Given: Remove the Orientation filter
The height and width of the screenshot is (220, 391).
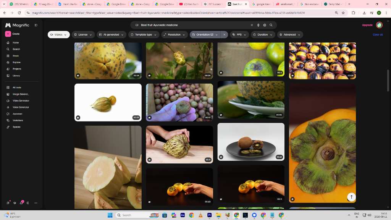Looking at the screenshot, I should pyautogui.click(x=225, y=35).
